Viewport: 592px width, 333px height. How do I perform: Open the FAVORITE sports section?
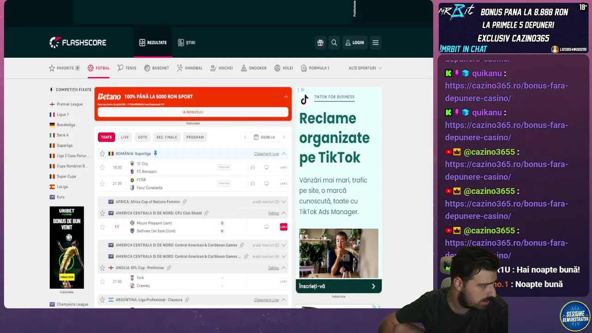(64, 68)
